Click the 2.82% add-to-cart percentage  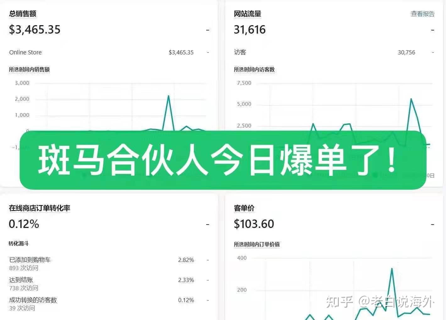[186, 260]
